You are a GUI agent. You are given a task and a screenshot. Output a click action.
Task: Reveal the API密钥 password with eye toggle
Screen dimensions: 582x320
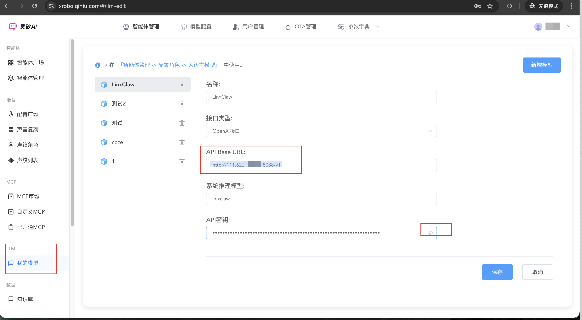tap(429, 233)
